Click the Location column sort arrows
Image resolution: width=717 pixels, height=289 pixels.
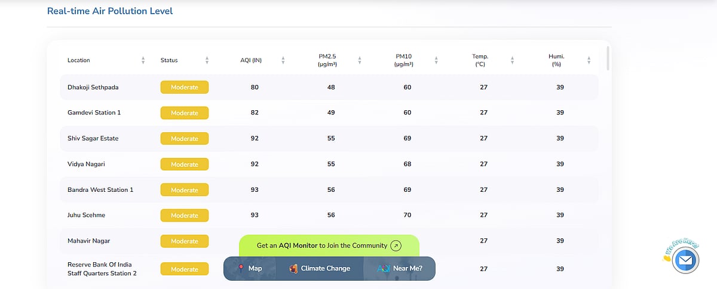[143, 60]
